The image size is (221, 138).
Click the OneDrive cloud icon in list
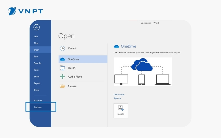point(62,59)
